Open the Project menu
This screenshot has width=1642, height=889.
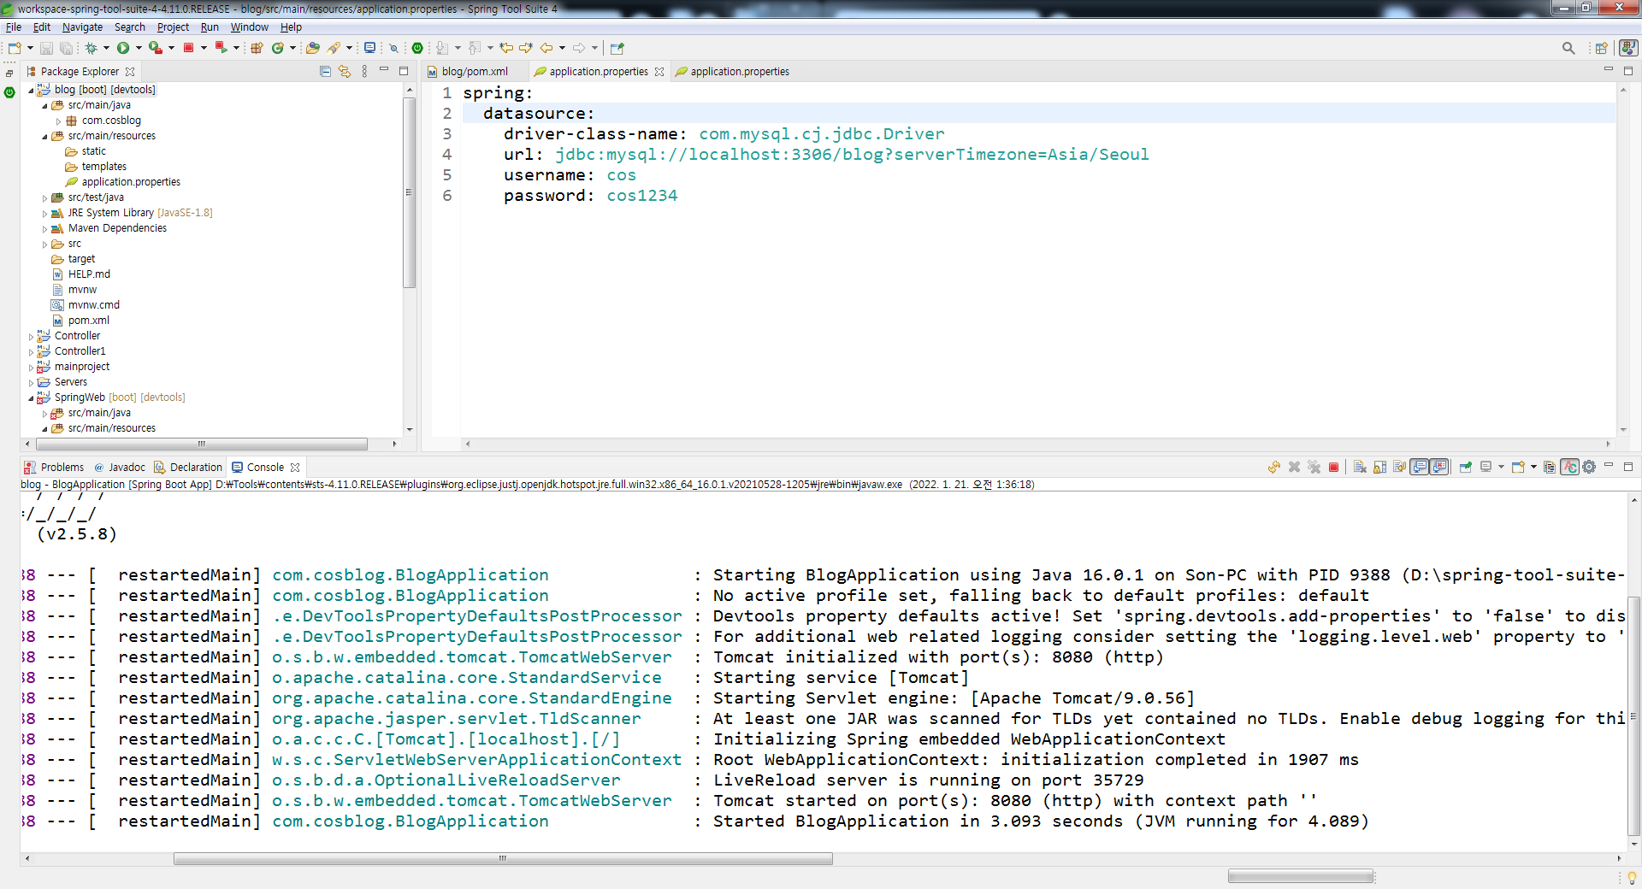coord(173,26)
